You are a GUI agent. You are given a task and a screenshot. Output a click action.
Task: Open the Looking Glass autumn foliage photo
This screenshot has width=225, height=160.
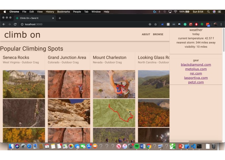153,113
